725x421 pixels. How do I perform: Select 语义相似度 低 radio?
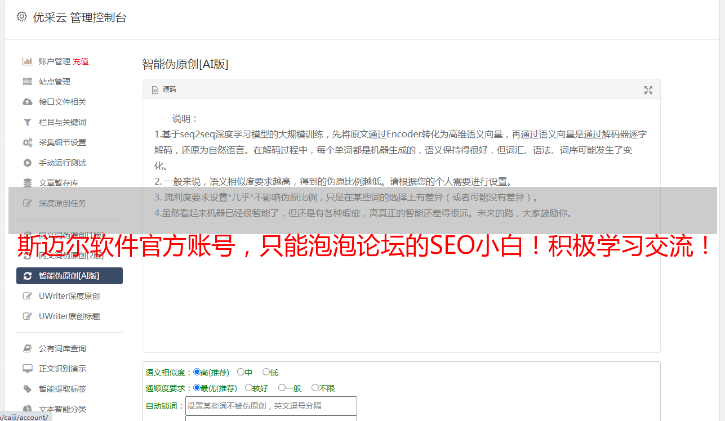266,372
